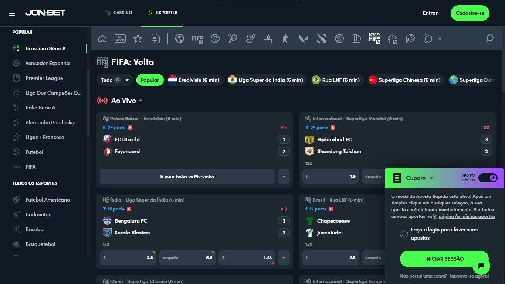Open live stream icon for Bengaluru FC match

tap(129, 209)
